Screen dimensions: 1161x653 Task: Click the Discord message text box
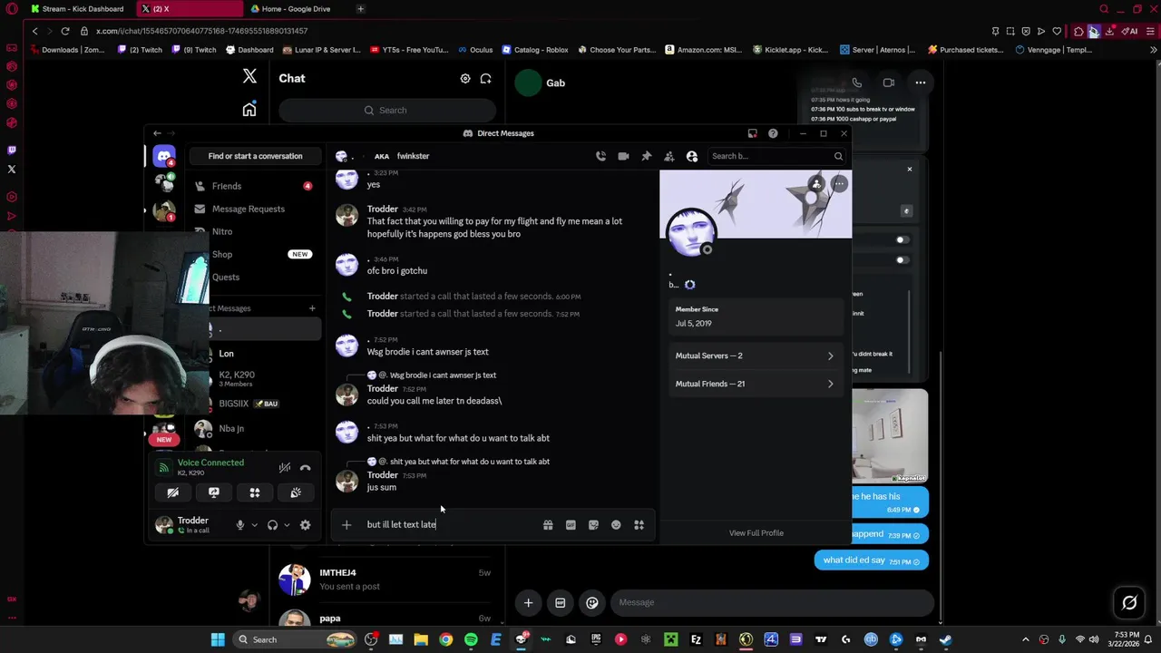tap(449, 524)
